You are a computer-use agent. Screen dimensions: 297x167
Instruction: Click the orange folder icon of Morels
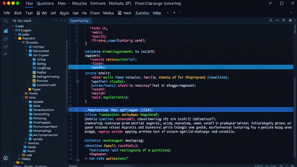click(x=26, y=93)
